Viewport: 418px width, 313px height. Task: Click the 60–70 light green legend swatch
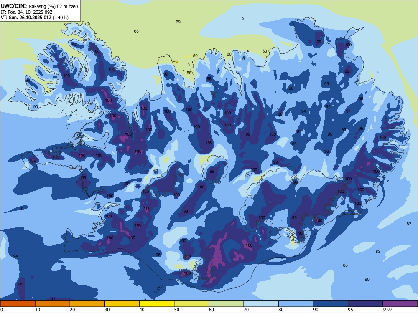pos(226,304)
